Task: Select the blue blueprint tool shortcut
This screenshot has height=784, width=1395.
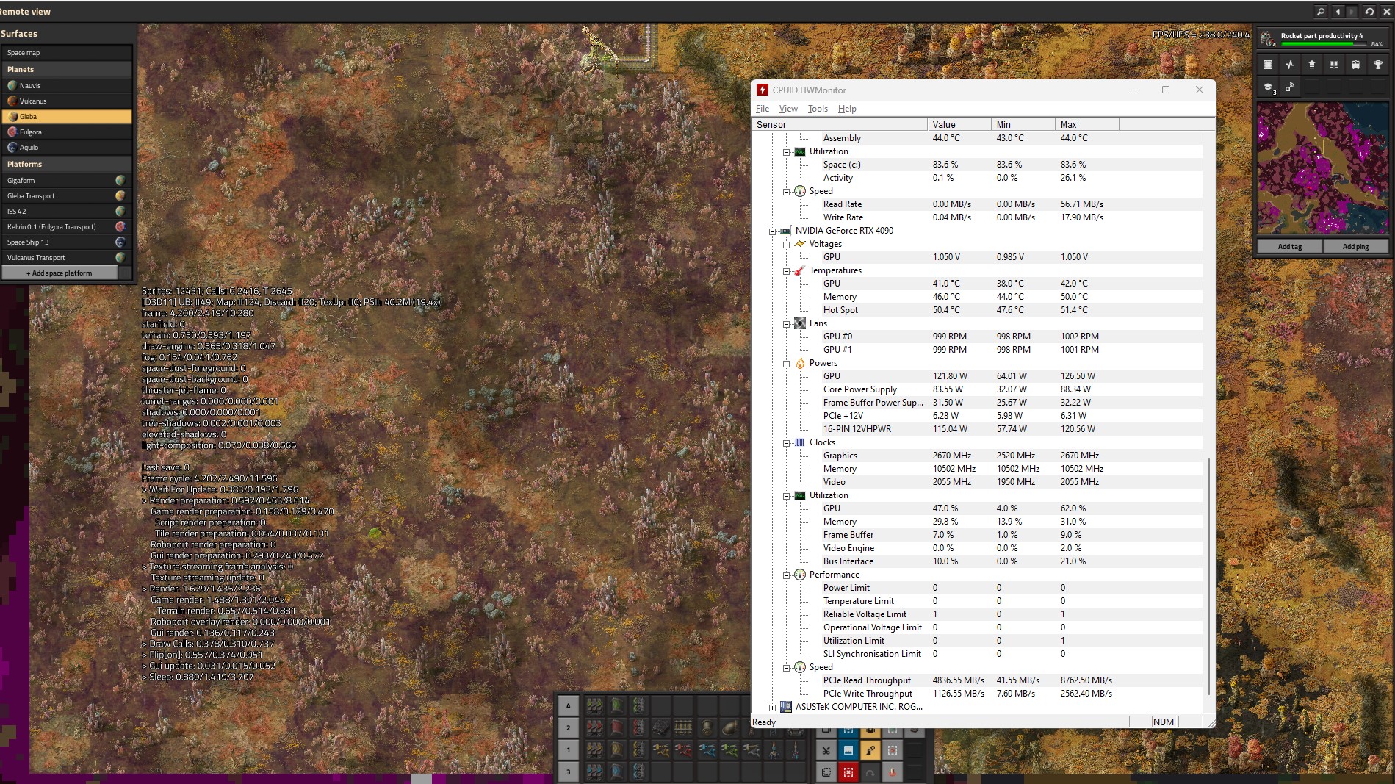Action: tap(848, 750)
